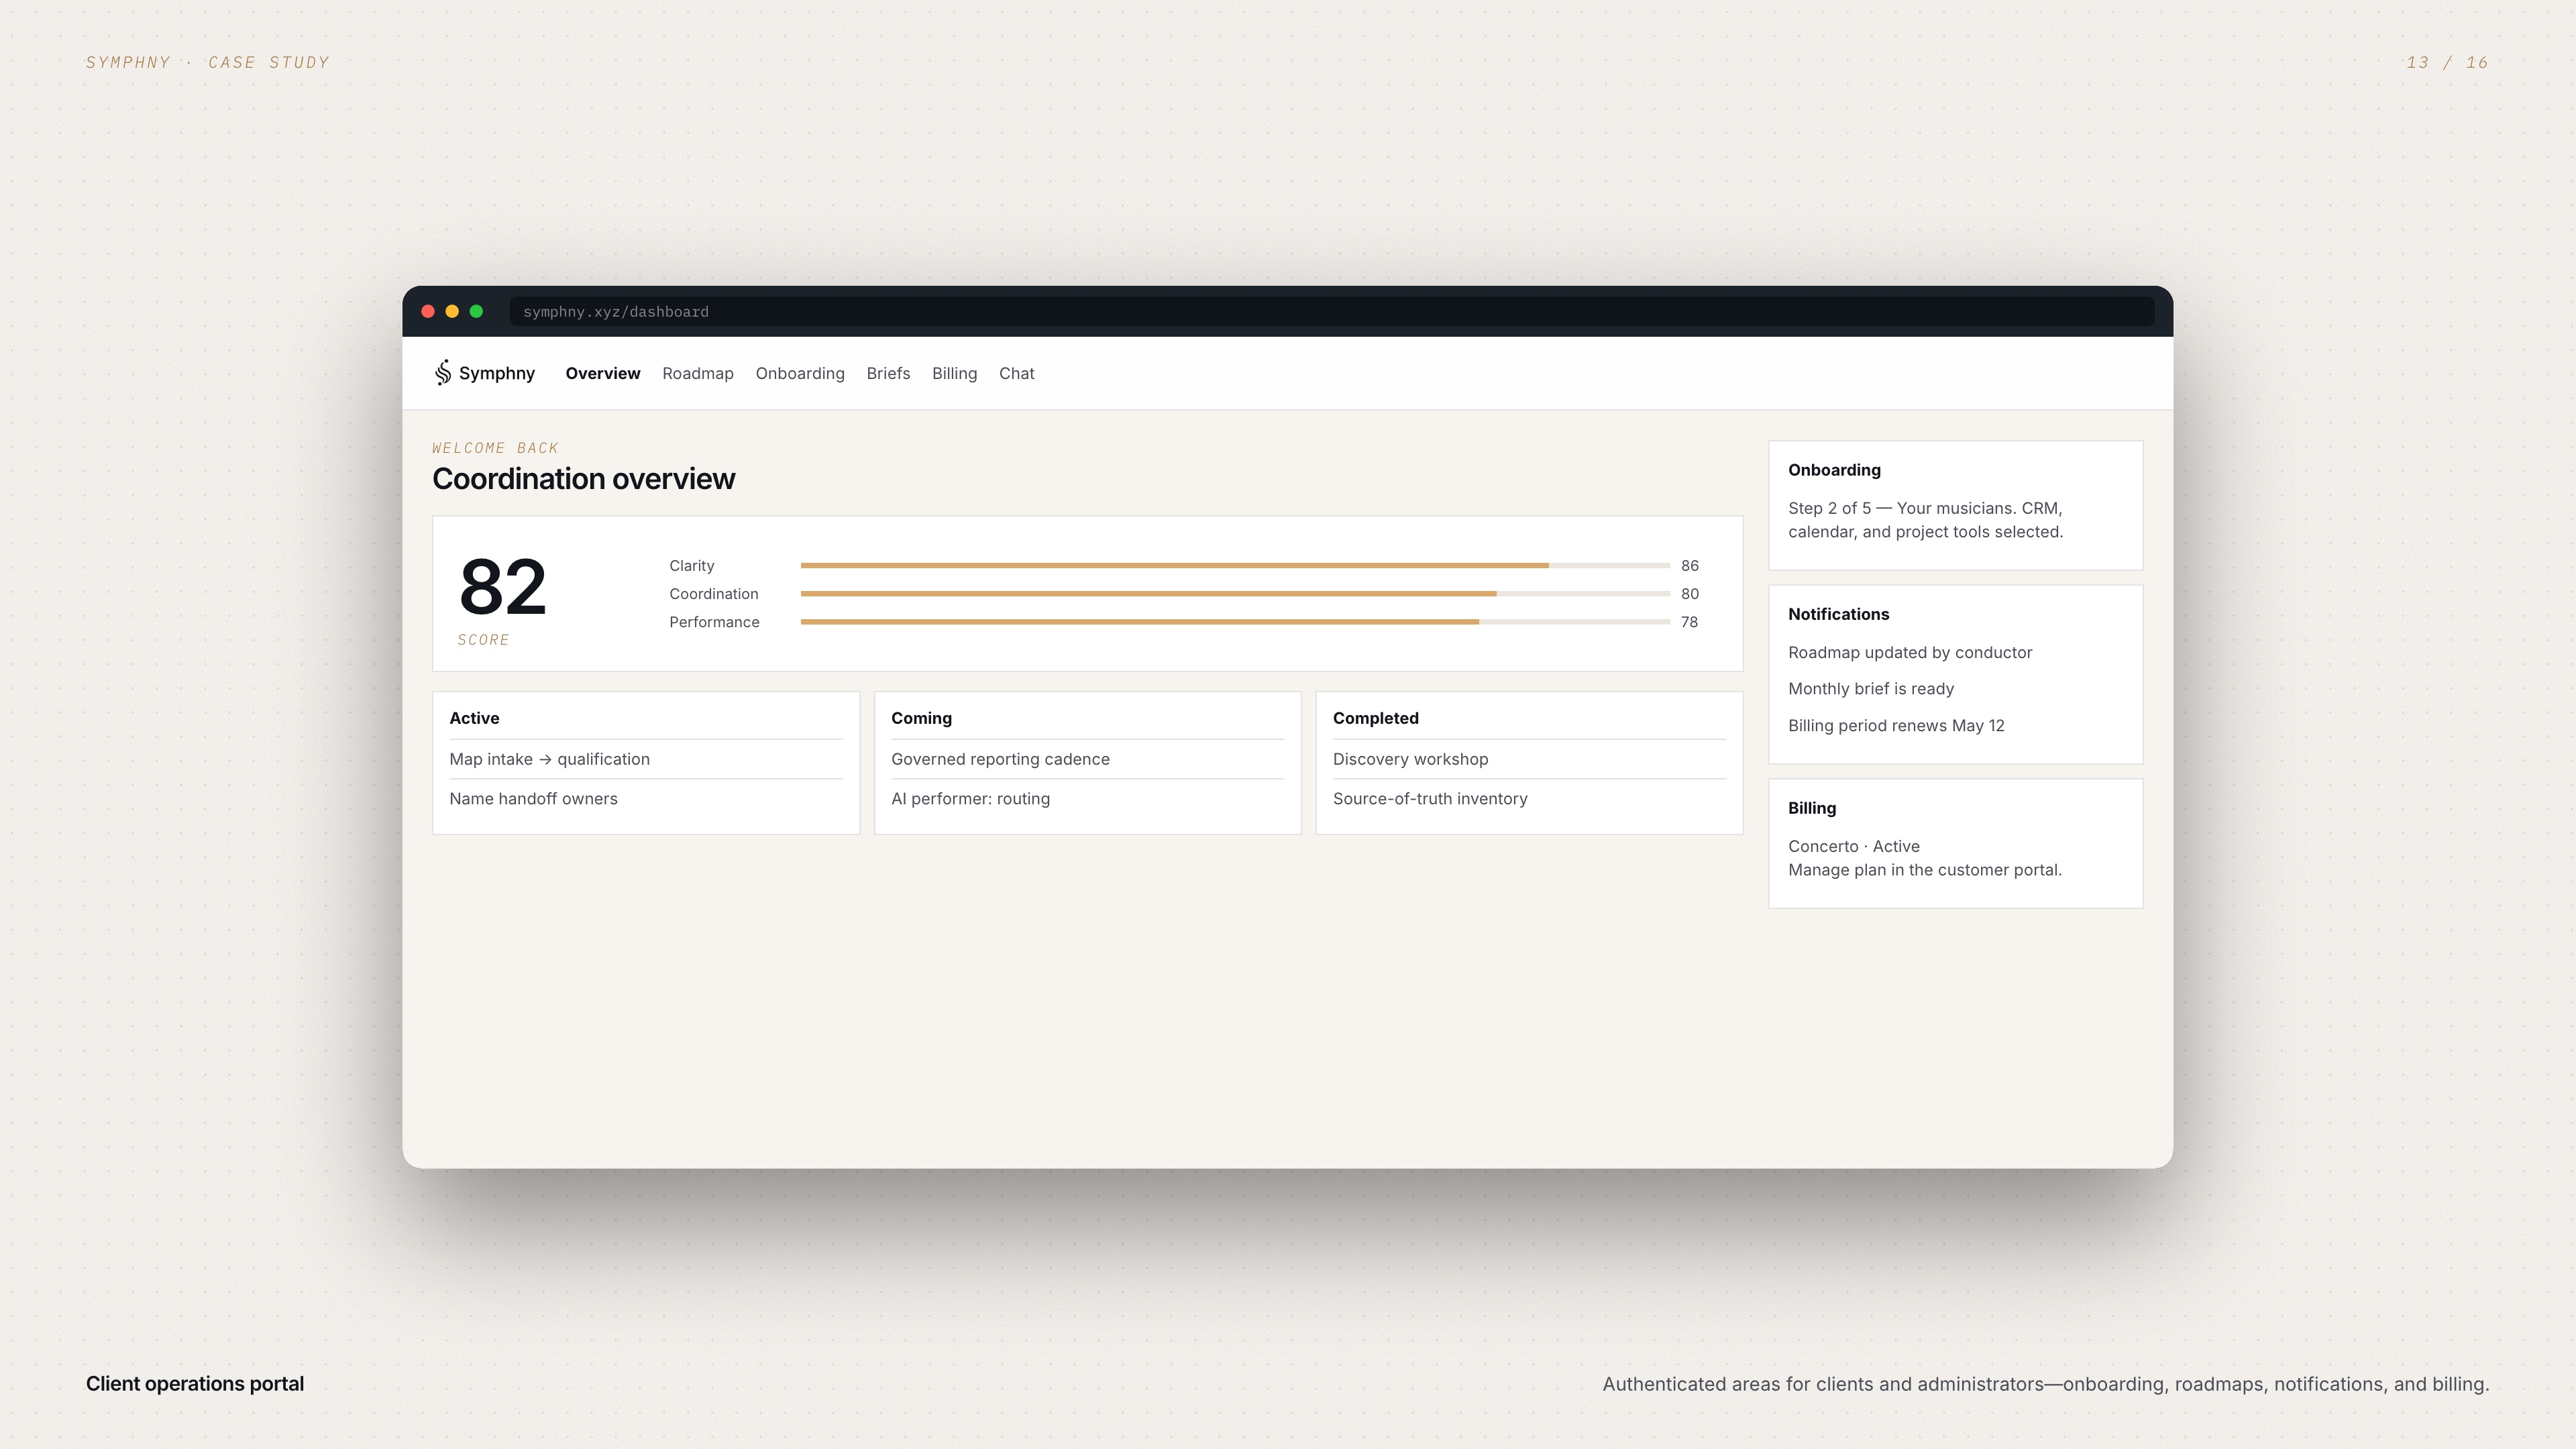
Task: Click 'Manage plan in the customer portal'
Action: pos(1925,870)
